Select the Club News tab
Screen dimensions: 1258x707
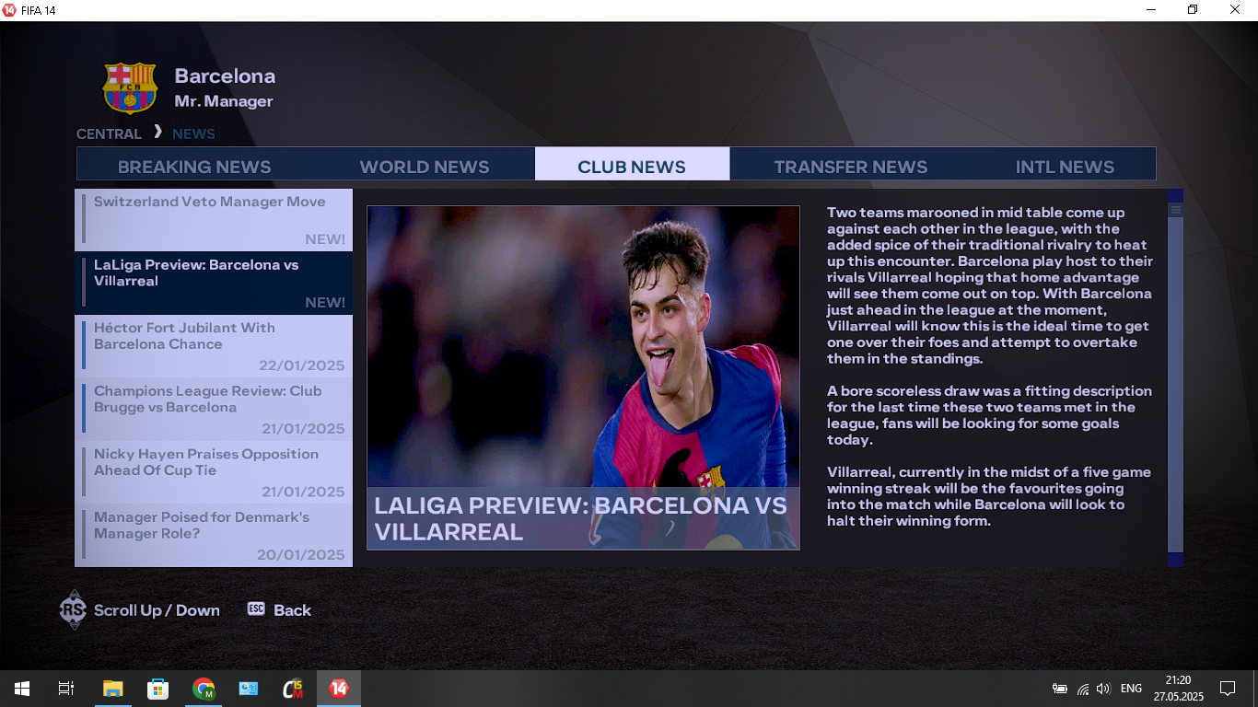click(632, 165)
